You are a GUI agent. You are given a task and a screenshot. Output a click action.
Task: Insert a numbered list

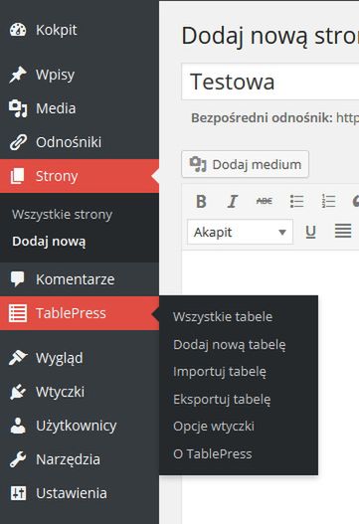coord(328,201)
